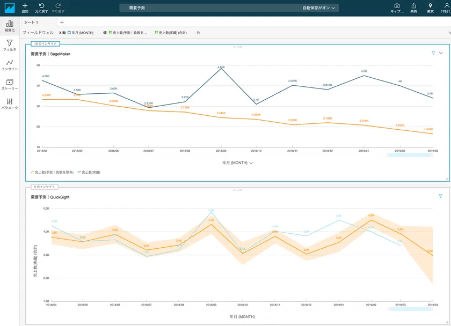Open the 年月 (MONTH) axis dropdown on SageMaker chart
This screenshot has height=326, width=451.
pyautogui.click(x=237, y=162)
